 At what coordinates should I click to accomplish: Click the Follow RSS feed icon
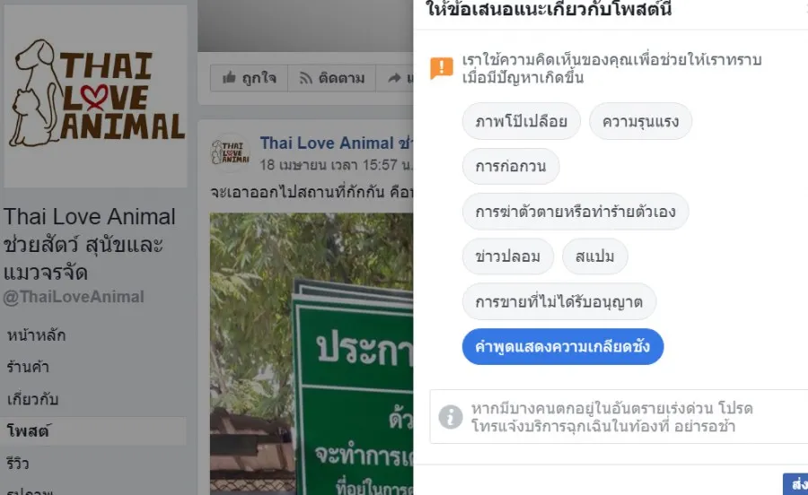(305, 78)
